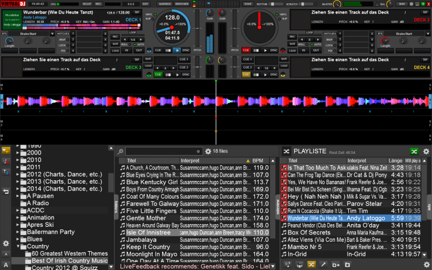This screenshot has width=432, height=270.
Task: Click the sampler icon in playlist bottom toolbar
Action: coord(300,265)
